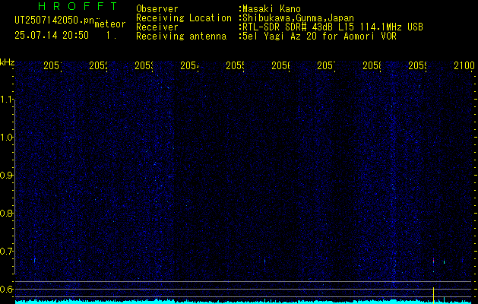Screen dimensions: 478x304
Task: Click the date stamp 25.07.14 20:50
Action: (52, 35)
